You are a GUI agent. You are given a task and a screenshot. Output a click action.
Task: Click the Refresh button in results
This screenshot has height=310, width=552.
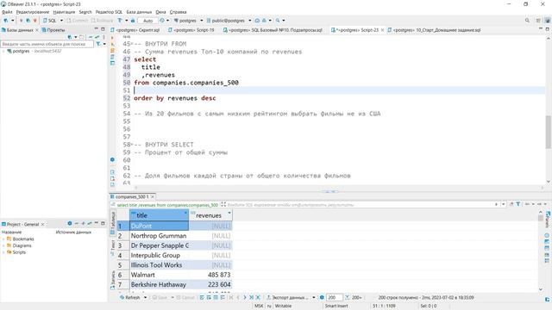[130, 298]
